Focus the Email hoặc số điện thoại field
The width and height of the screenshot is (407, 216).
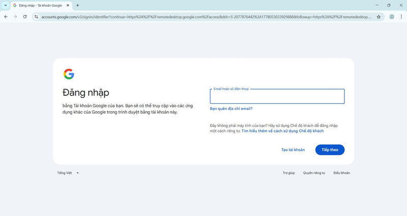[277, 96]
